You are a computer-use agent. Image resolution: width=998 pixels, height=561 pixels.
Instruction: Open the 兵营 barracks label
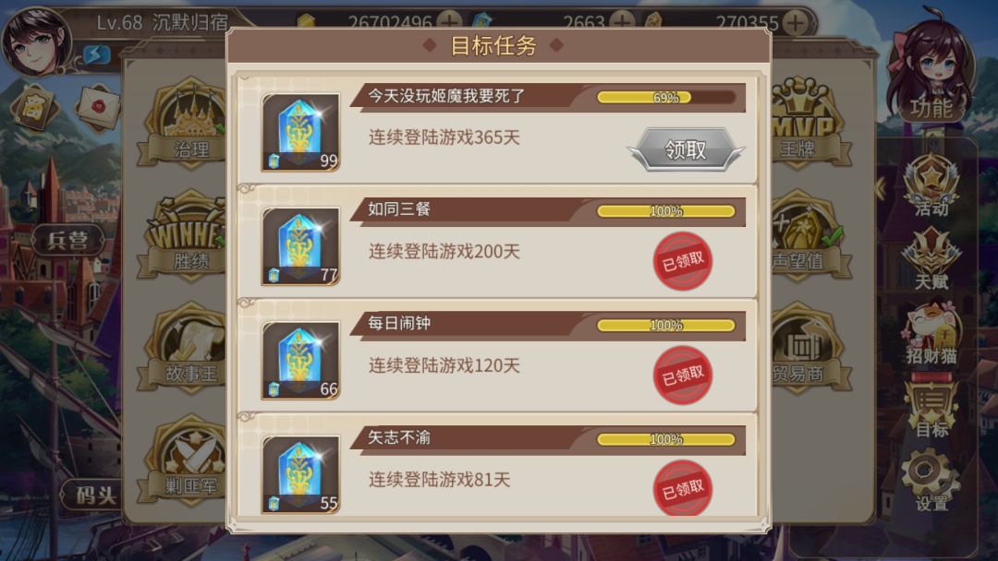click(67, 240)
